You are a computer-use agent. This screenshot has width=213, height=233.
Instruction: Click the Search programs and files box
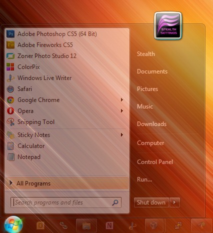(66, 202)
